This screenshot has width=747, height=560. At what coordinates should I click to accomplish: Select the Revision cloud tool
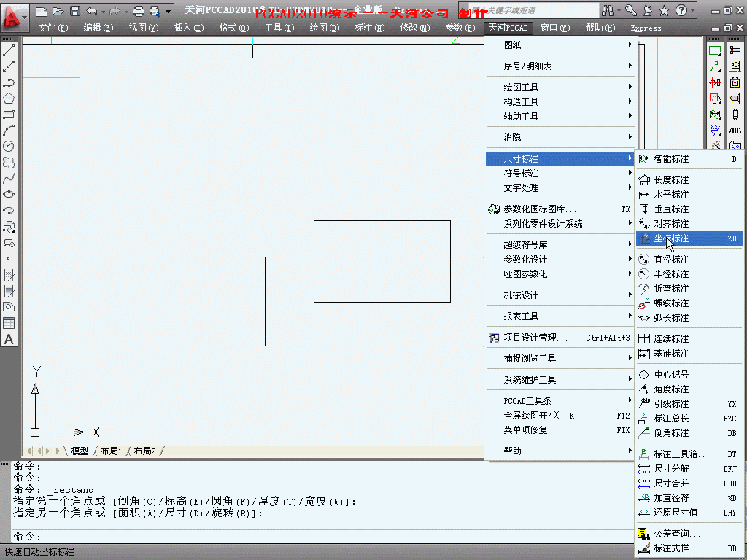(x=9, y=163)
